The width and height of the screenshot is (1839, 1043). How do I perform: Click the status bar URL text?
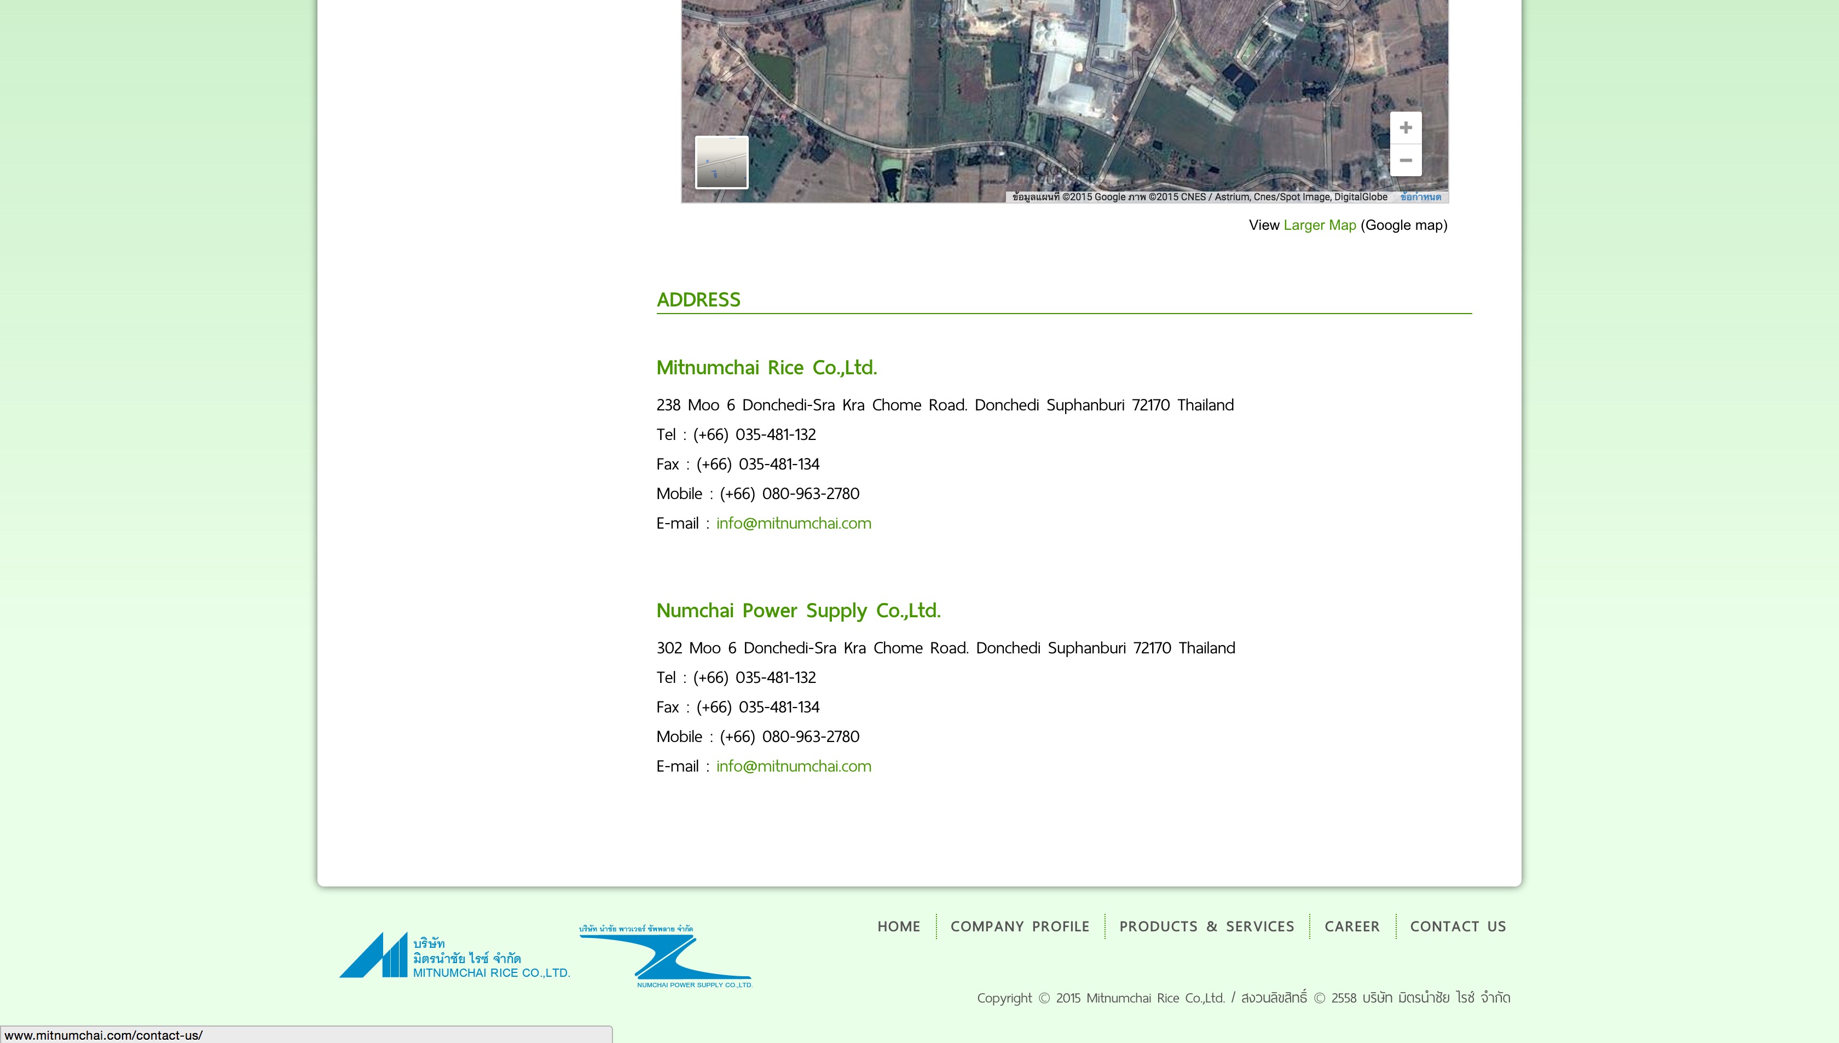[x=103, y=1035]
